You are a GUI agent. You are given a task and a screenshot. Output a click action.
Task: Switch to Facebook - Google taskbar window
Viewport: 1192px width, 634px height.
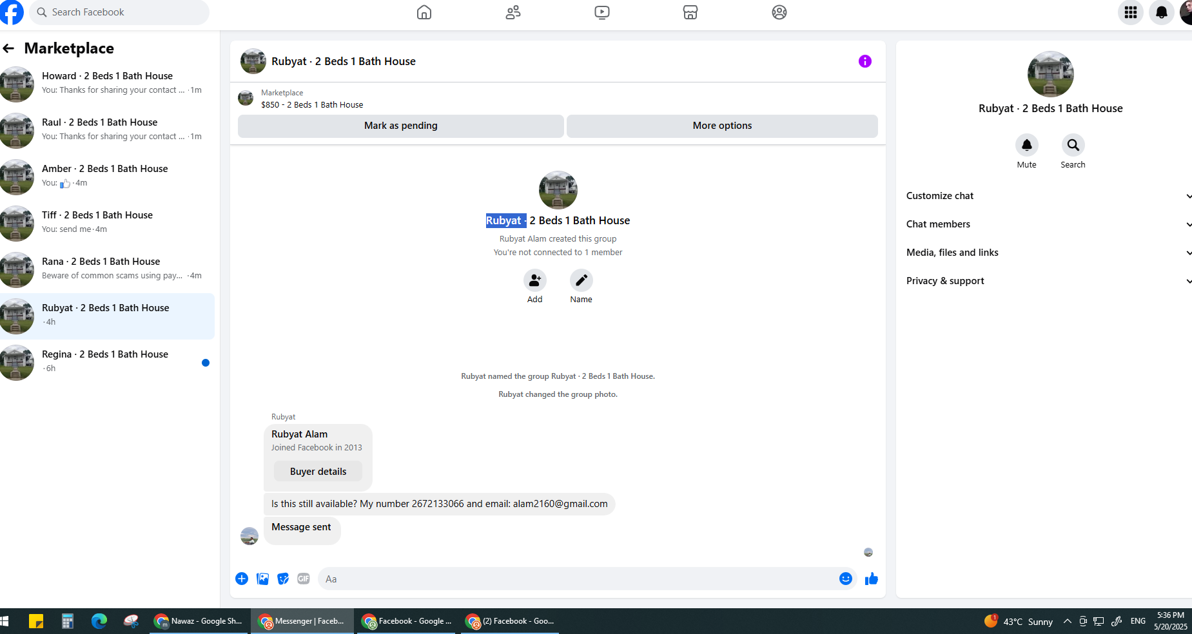[x=407, y=621]
